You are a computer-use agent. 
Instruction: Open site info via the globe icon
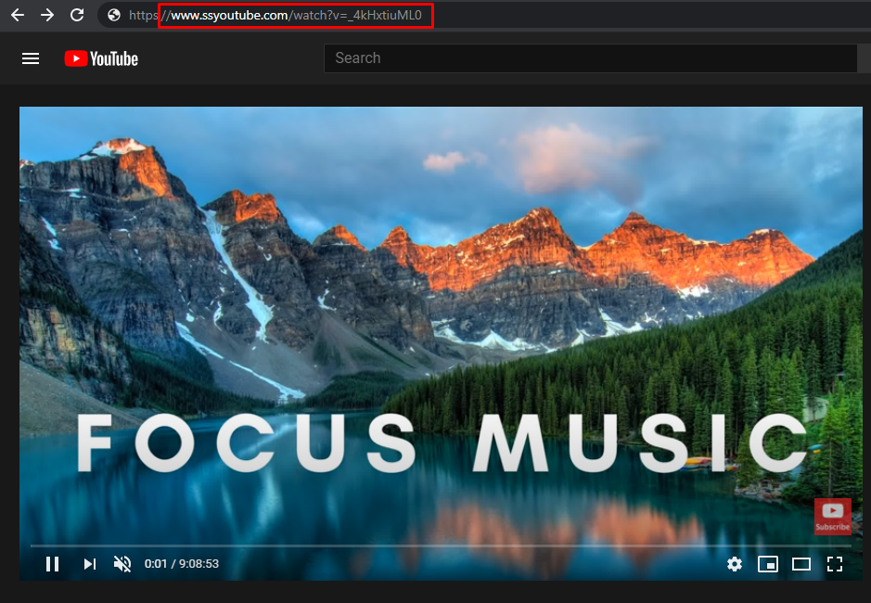coord(114,15)
